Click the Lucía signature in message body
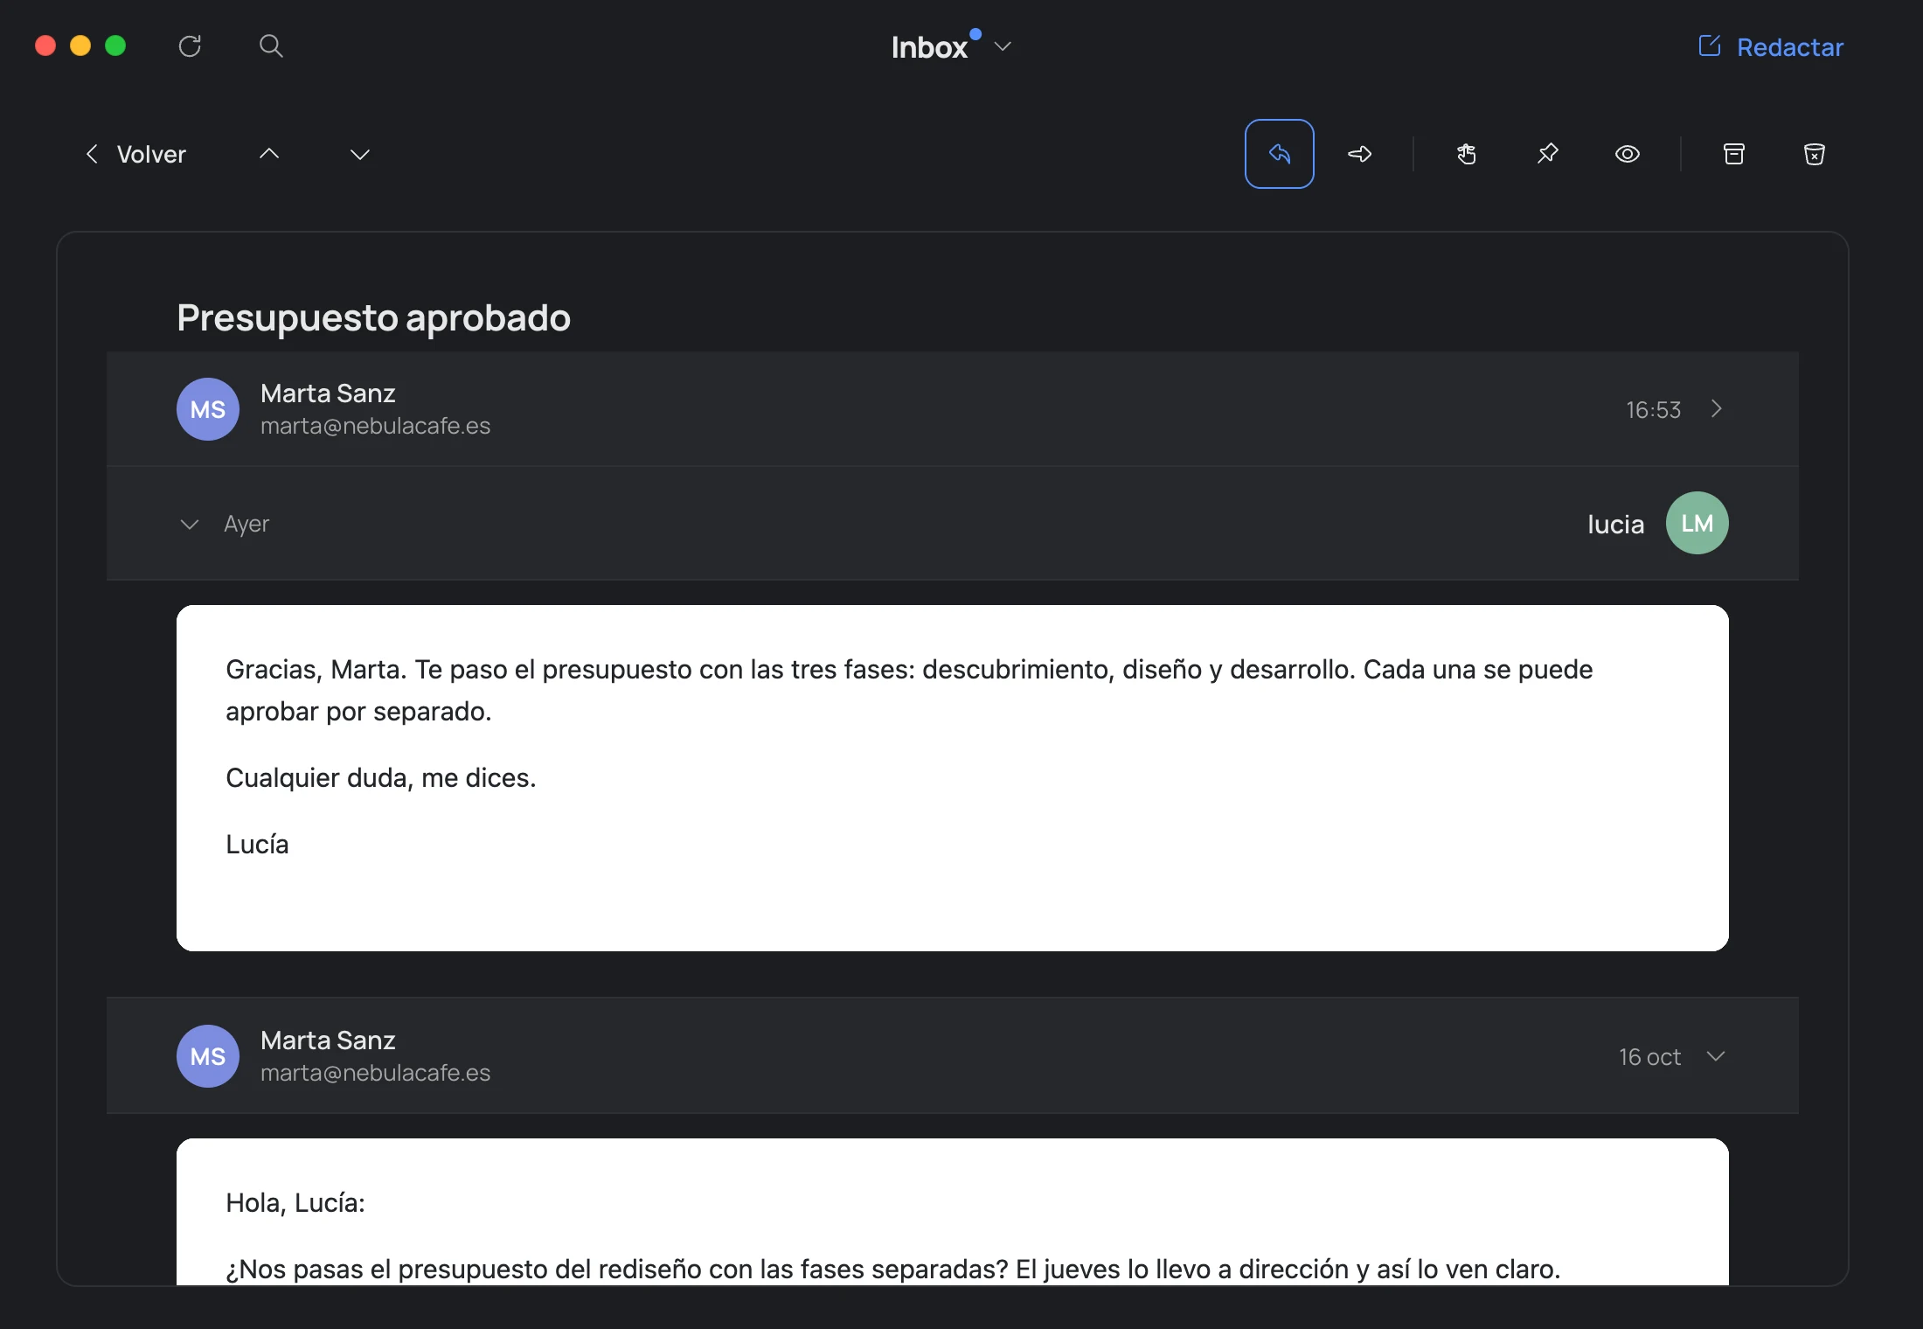The width and height of the screenshot is (1923, 1329). point(257,844)
